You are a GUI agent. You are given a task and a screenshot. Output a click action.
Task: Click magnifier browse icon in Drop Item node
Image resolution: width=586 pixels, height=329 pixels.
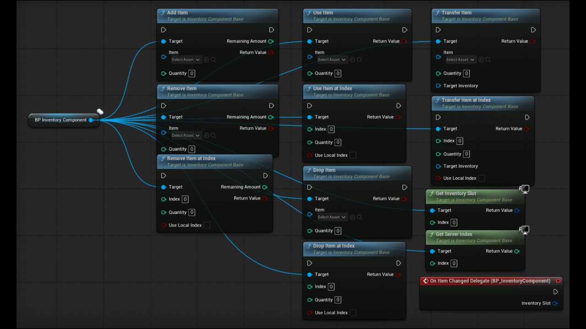[x=359, y=217]
